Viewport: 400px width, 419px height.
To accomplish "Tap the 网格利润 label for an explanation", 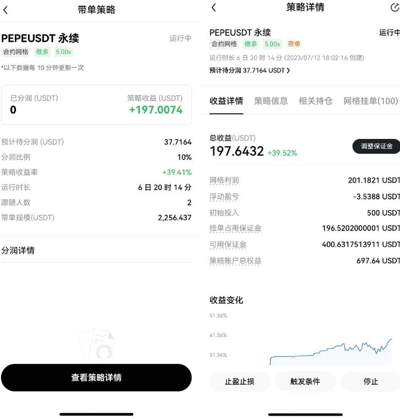I will pyautogui.click(x=224, y=180).
